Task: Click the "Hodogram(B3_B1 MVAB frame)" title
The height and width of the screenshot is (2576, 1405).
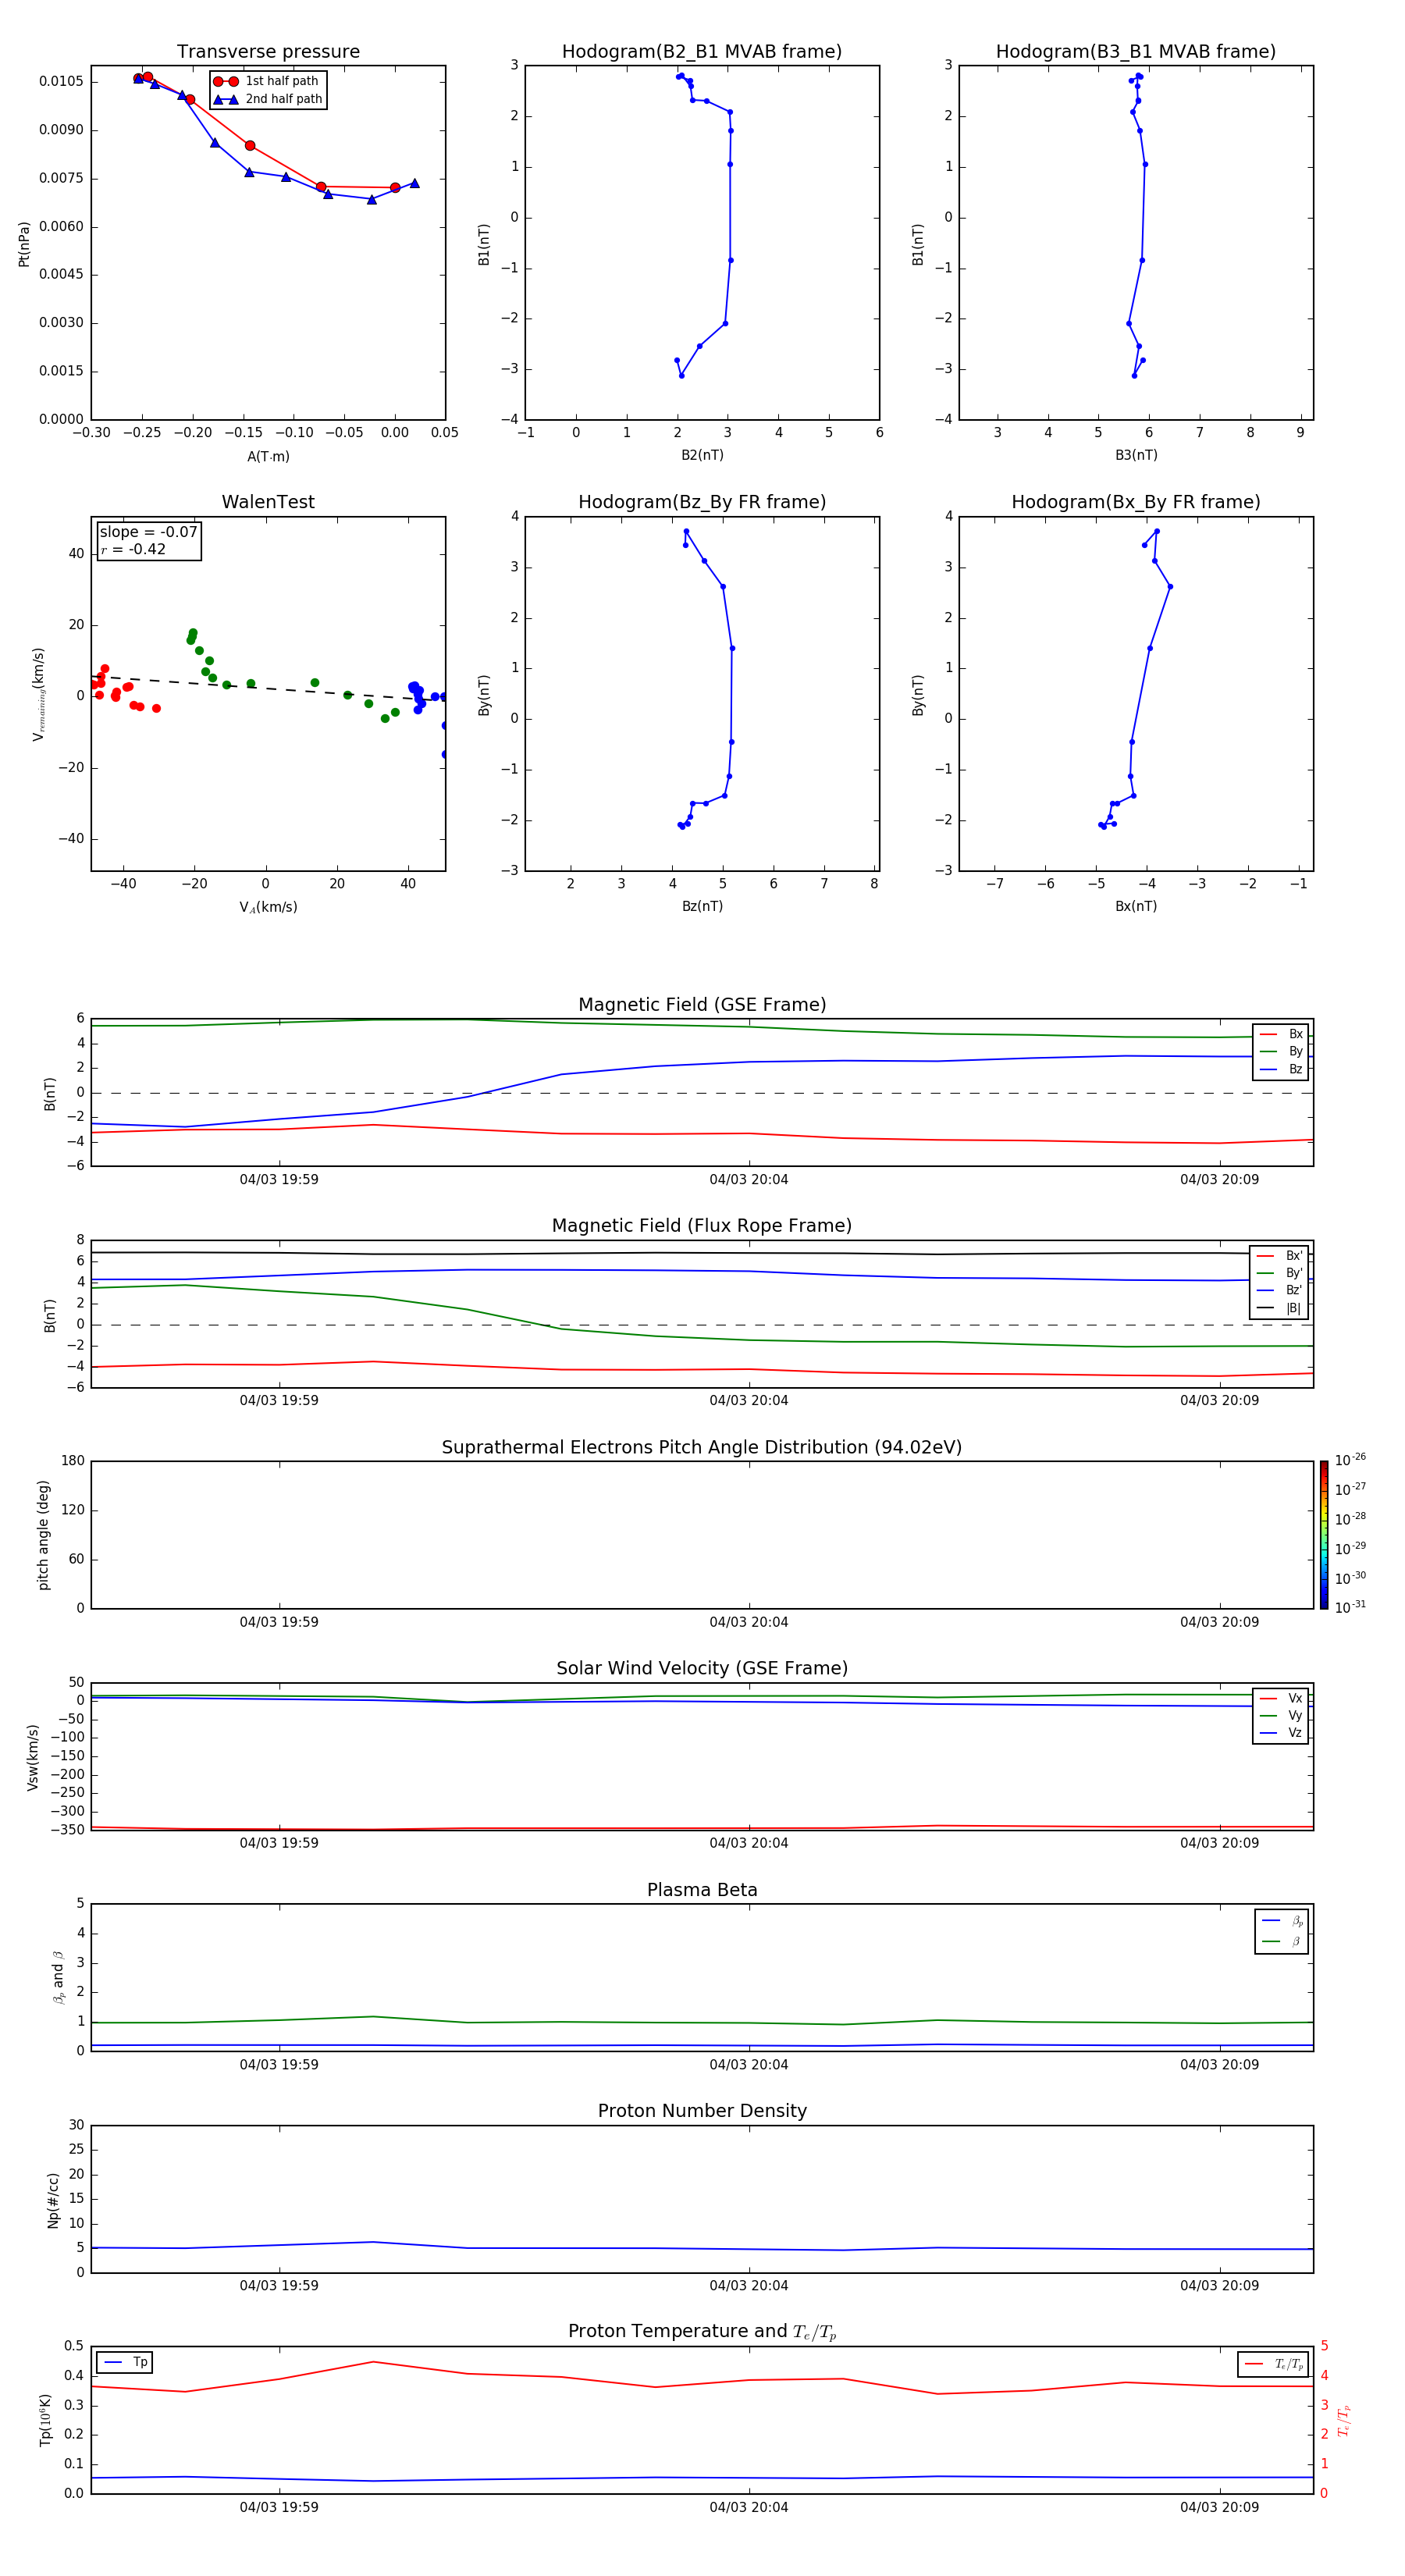Action: (x=1136, y=52)
